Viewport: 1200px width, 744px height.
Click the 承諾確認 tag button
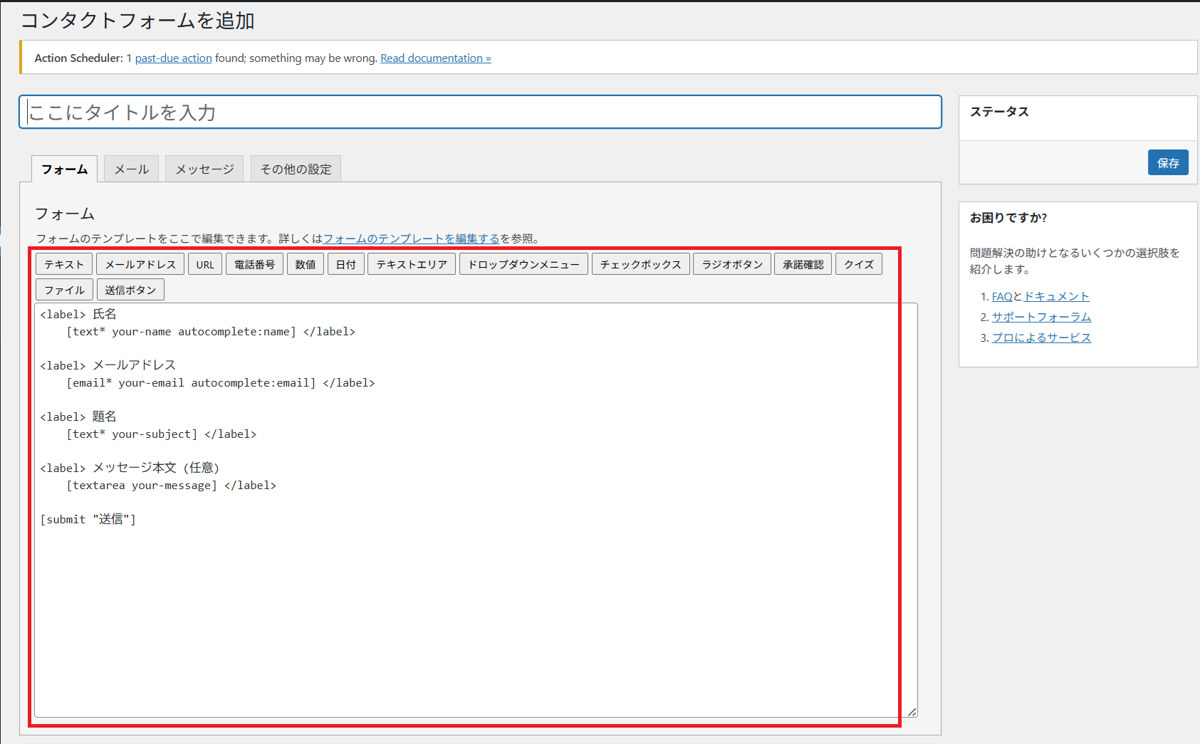(803, 264)
